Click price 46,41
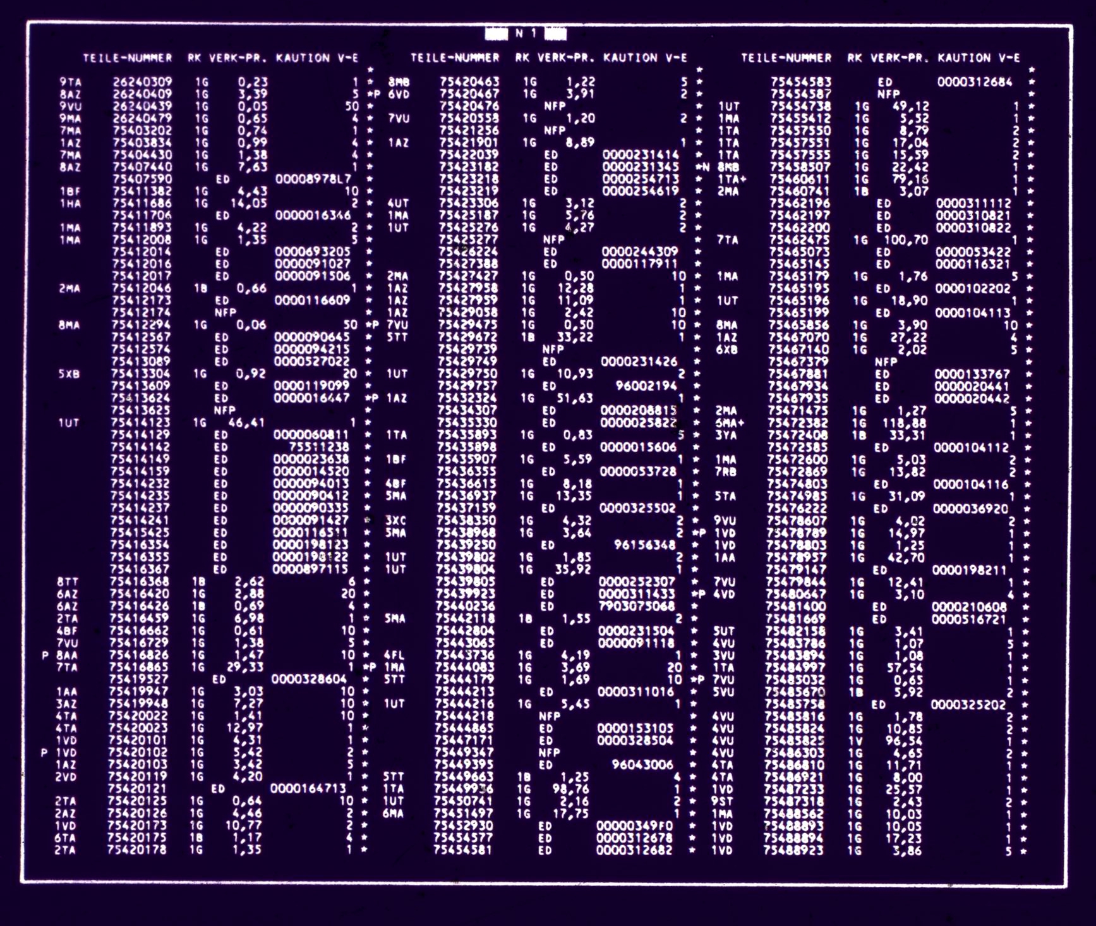This screenshot has height=926, width=1096. pyautogui.click(x=246, y=422)
